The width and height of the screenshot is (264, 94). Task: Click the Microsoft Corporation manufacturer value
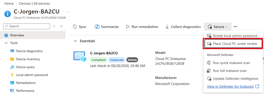click(172, 84)
